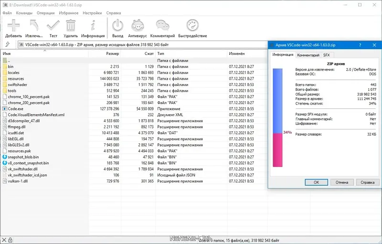Screen dimensions: 382x244
Task: Select libEGL.dll file name
Action: [16, 139]
